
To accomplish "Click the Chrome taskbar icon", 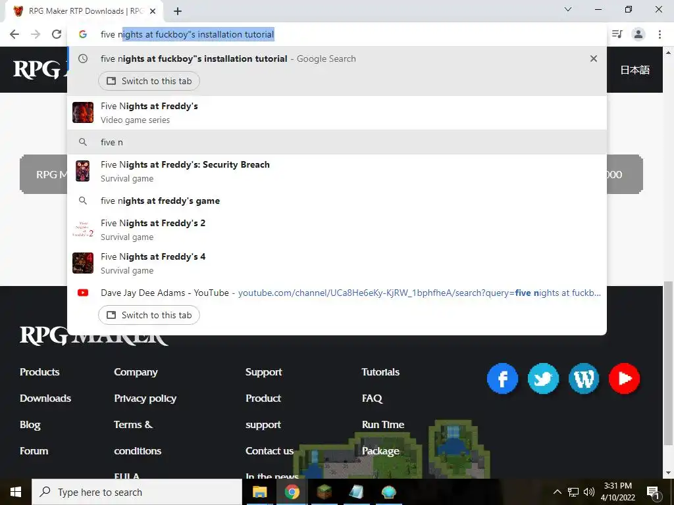I will pyautogui.click(x=292, y=492).
